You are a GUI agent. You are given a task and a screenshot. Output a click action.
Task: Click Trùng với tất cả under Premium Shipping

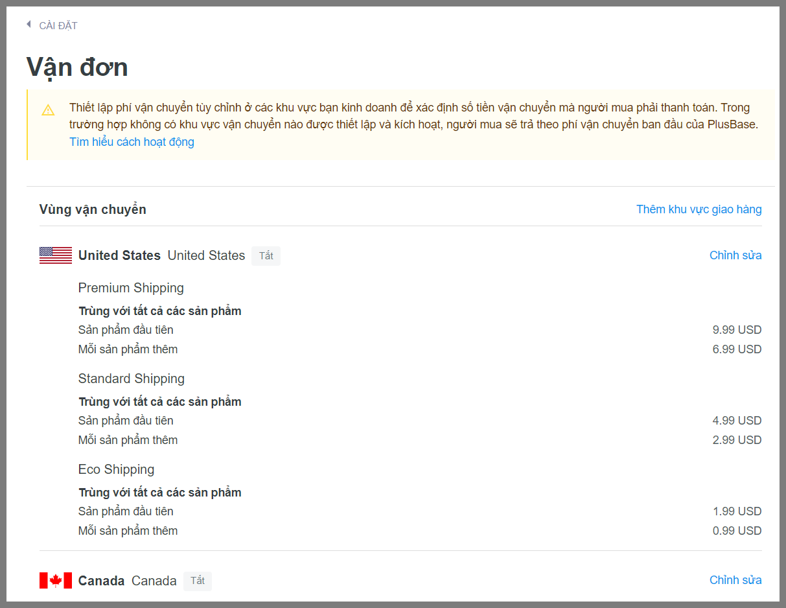coord(159,311)
